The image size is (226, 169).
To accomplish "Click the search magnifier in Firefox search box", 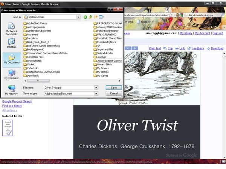I will (222, 15).
